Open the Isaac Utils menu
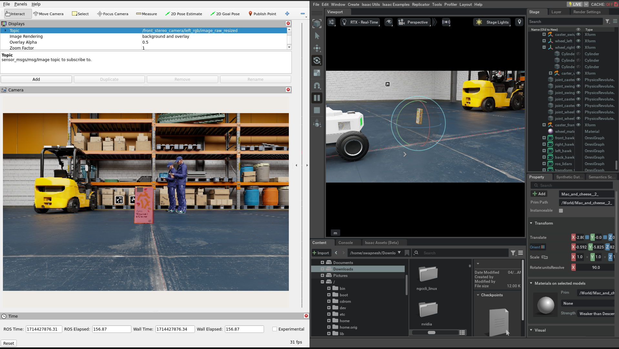The height and width of the screenshot is (349, 619). pos(370,5)
